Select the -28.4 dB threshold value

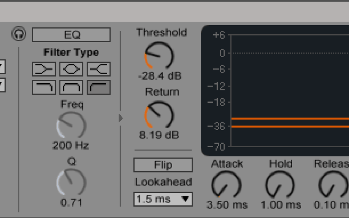160,76
